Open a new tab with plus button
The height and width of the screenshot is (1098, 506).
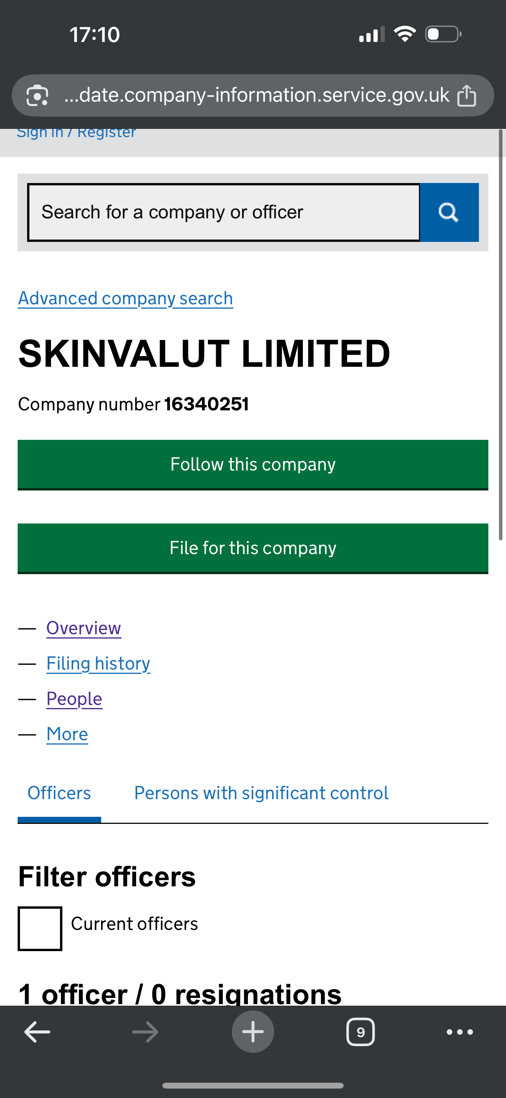tap(253, 1032)
